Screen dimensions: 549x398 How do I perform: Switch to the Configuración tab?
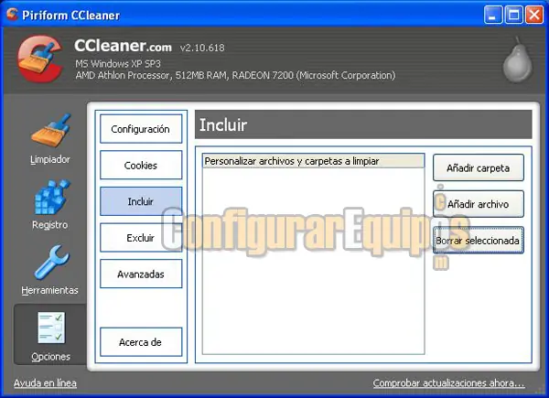141,129
